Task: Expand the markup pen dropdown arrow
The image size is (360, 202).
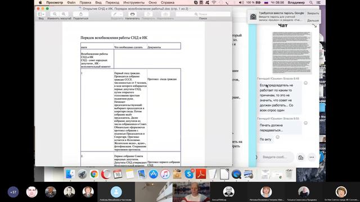Action: pos(120,14)
